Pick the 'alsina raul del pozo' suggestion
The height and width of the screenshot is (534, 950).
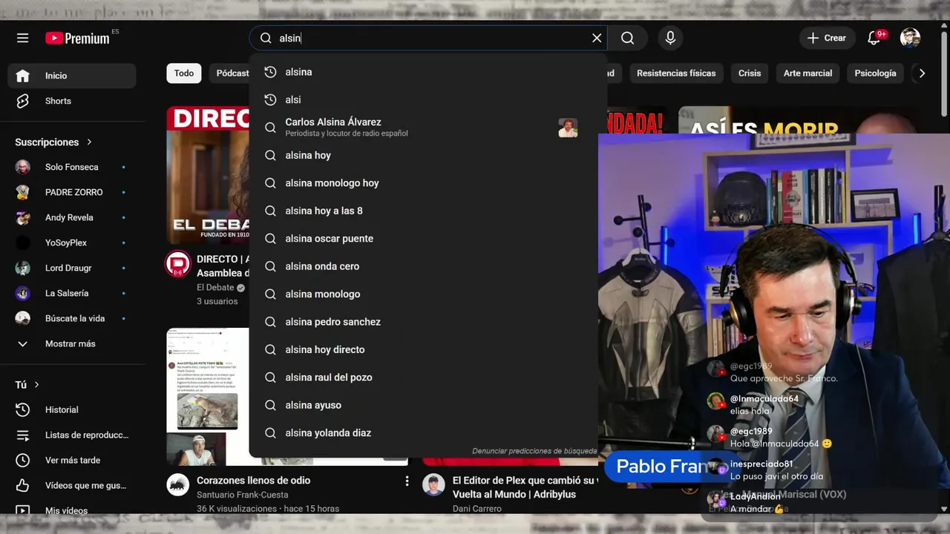point(428,378)
